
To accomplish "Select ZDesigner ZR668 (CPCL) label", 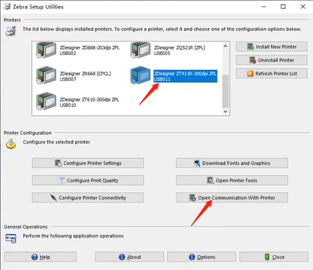I will point(85,76).
